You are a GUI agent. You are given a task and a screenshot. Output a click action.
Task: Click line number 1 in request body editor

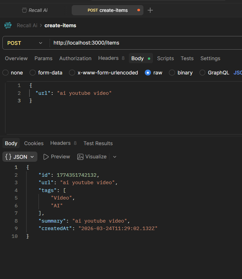(x=19, y=85)
